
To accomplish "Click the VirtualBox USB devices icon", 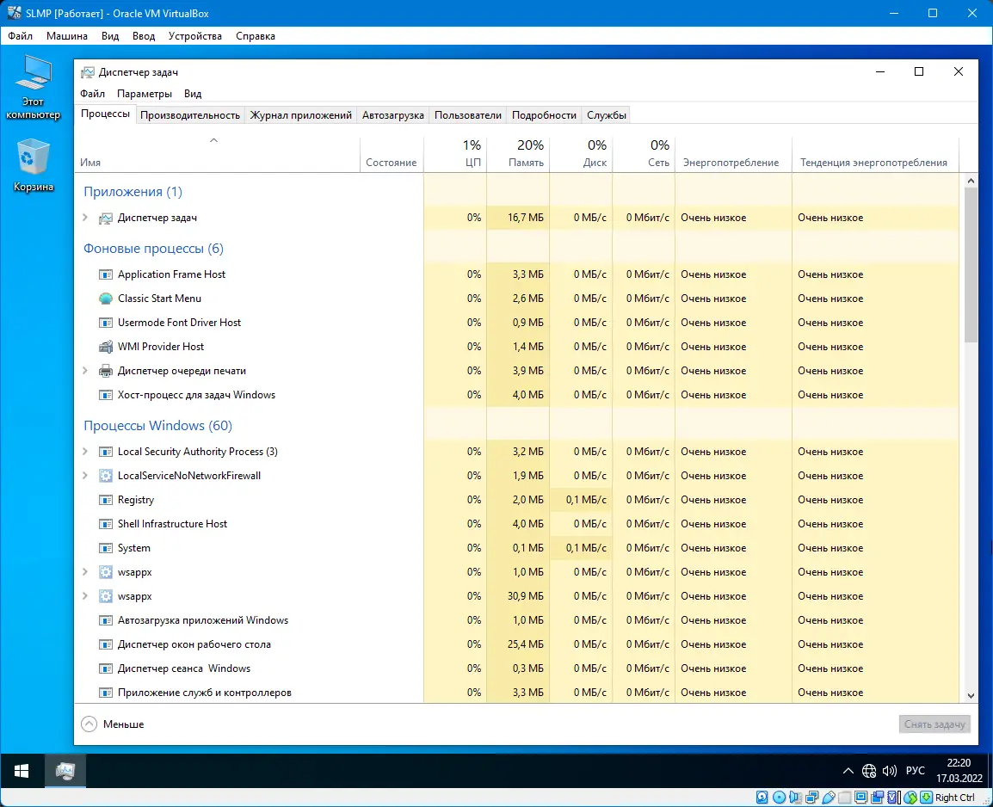I will click(828, 798).
